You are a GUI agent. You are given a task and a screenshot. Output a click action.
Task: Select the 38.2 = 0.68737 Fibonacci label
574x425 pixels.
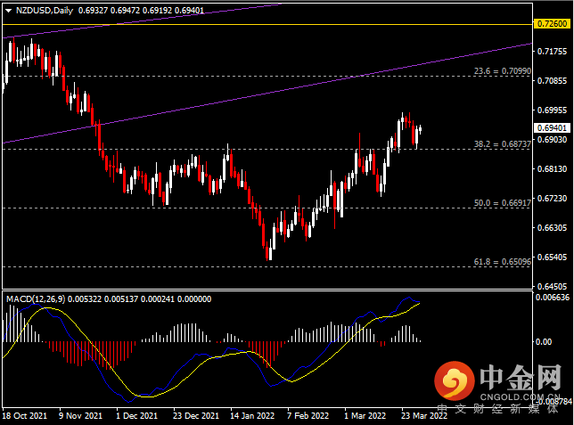pyautogui.click(x=503, y=144)
